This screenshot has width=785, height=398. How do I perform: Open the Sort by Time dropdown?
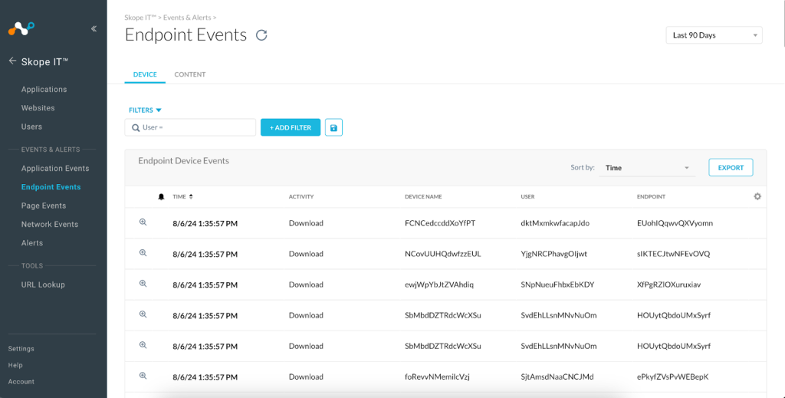point(647,168)
